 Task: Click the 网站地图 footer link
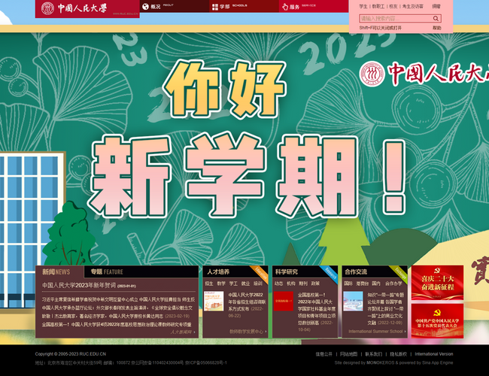pyautogui.click(x=348, y=354)
